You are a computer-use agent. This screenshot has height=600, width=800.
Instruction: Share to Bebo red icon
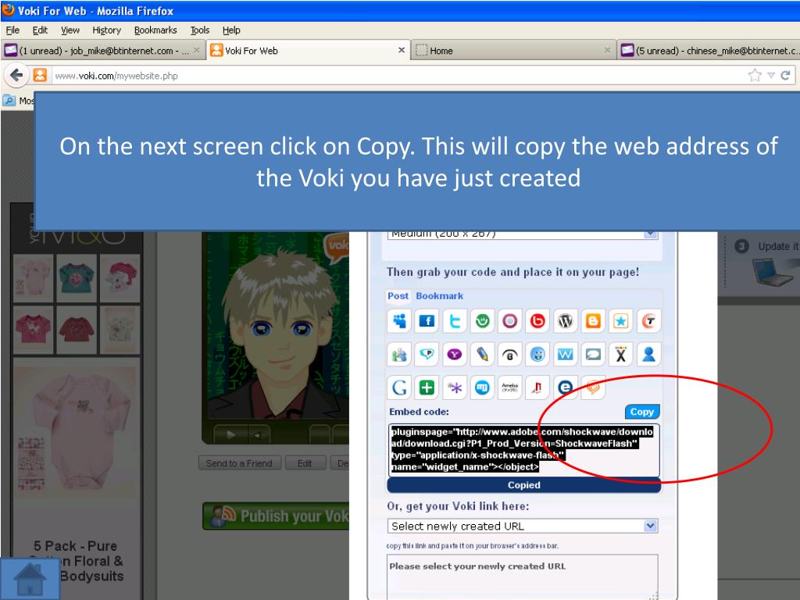pyautogui.click(x=537, y=321)
